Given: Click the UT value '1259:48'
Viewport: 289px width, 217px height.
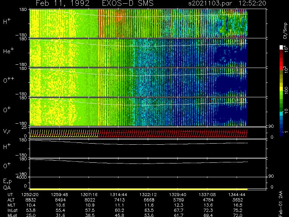Looking at the screenshot, I should pos(59,195).
